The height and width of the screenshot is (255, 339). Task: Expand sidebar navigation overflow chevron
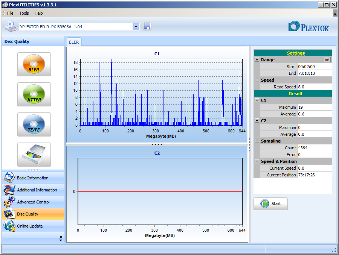coord(61,238)
